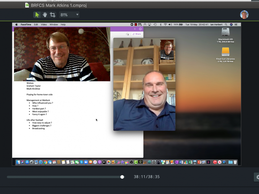Image resolution: width=259 pixels, height=194 pixels.
Task: Open the Edit menu
Action: tap(36, 25)
